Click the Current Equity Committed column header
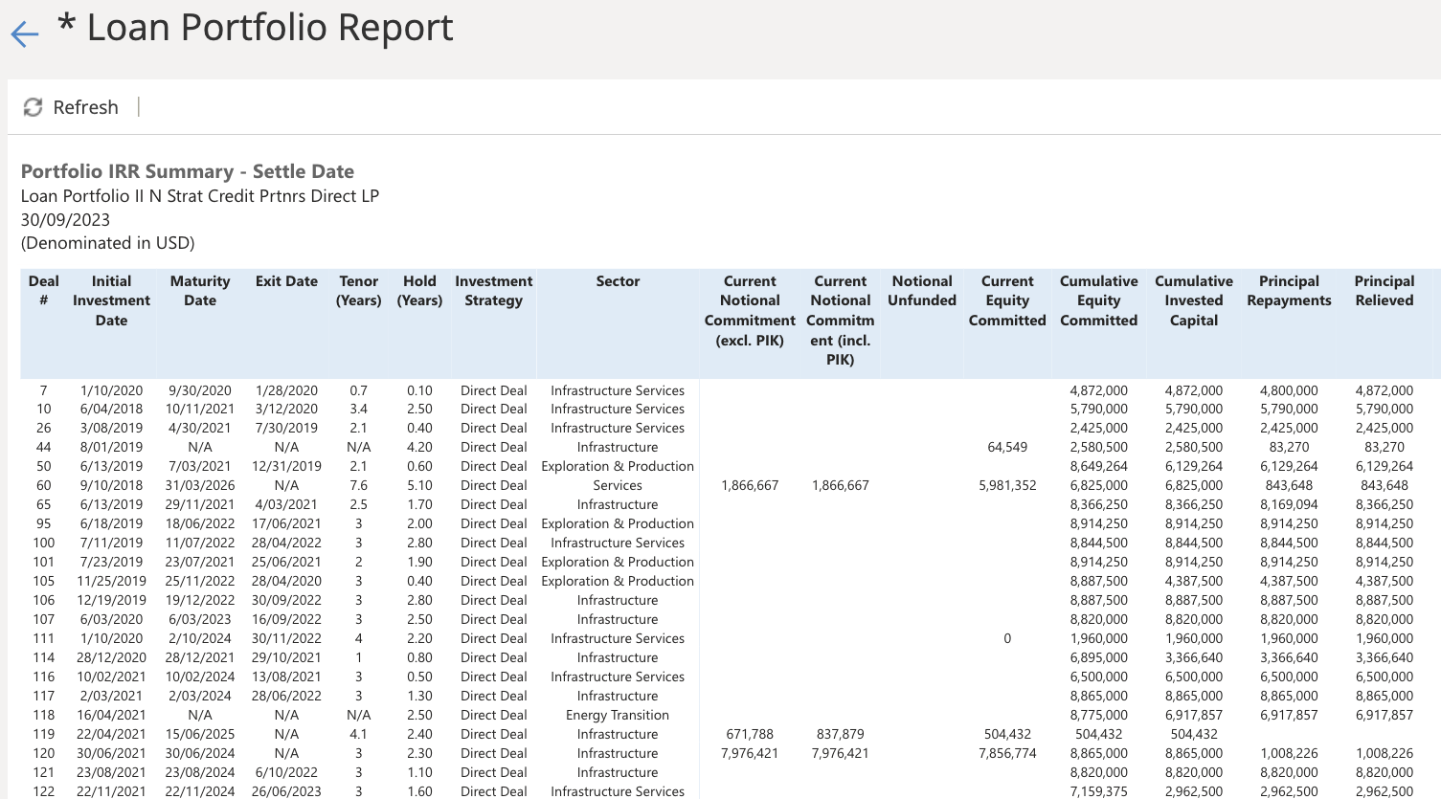 click(x=1007, y=300)
